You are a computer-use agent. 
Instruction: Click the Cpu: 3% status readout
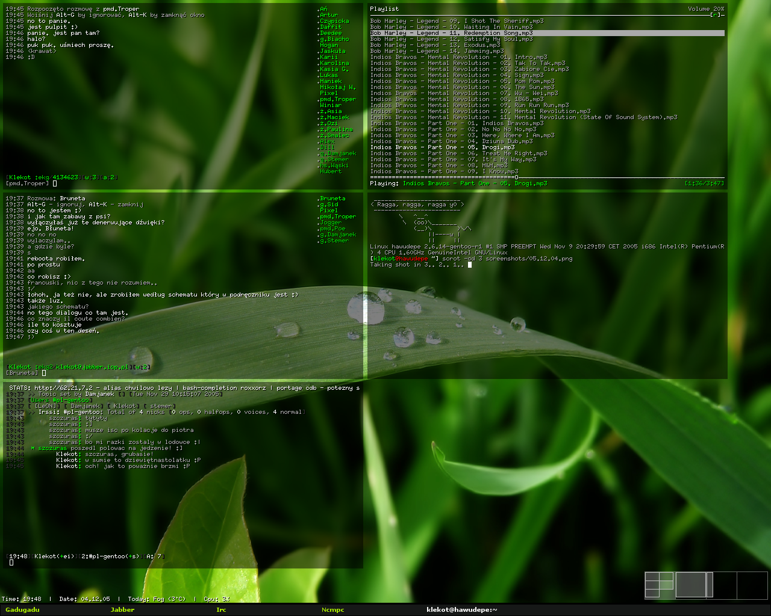pos(217,599)
